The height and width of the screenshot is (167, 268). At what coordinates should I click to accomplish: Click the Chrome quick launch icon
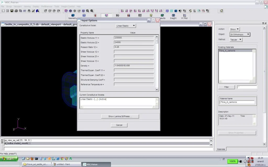pyautogui.click(x=62, y=159)
